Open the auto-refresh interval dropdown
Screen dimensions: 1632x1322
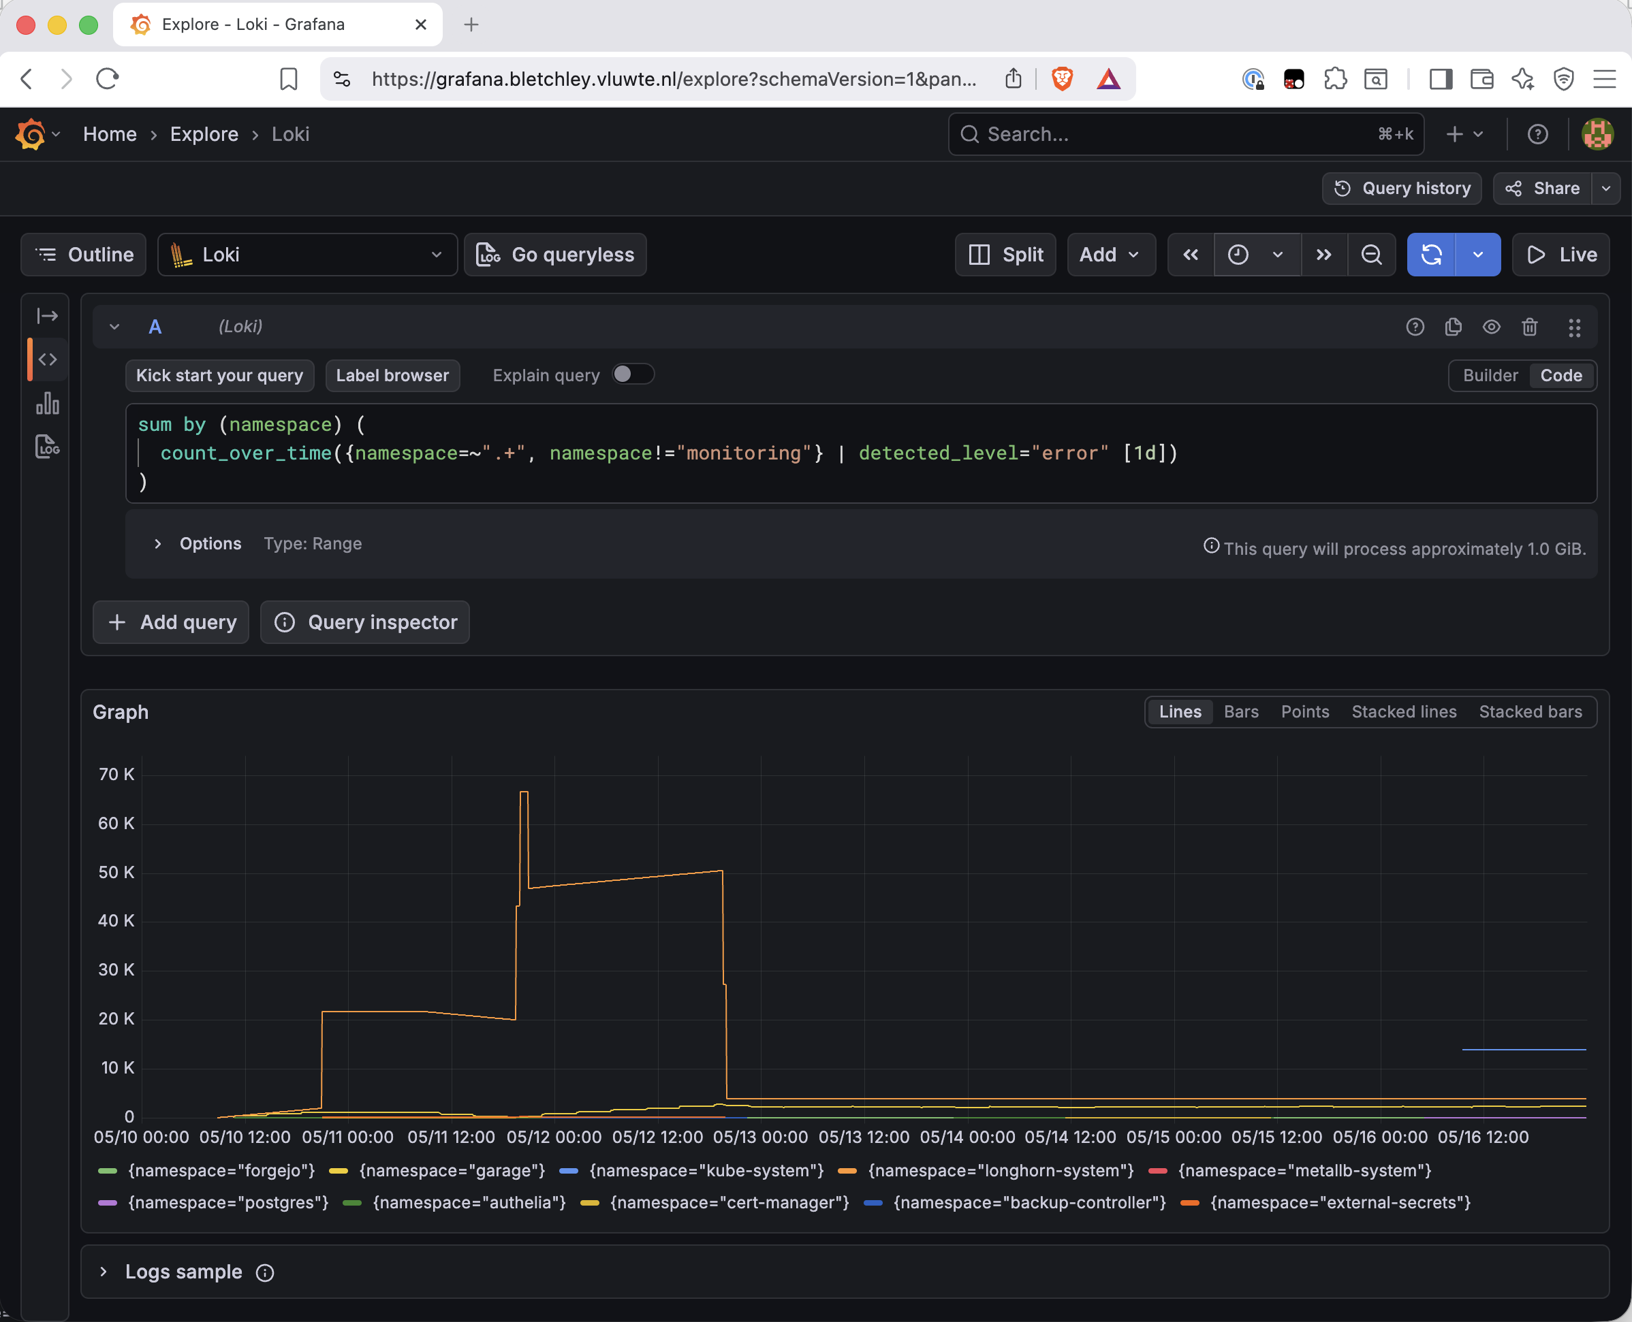click(x=1477, y=255)
